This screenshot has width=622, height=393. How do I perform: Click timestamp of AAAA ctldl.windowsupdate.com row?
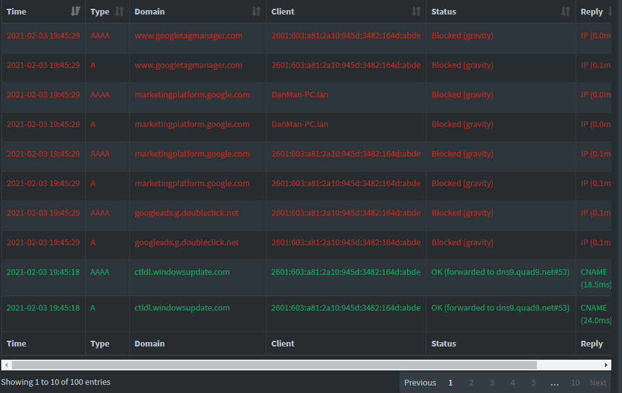pos(43,272)
